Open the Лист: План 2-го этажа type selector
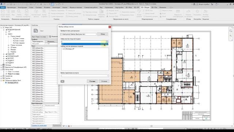 coord(40,37)
